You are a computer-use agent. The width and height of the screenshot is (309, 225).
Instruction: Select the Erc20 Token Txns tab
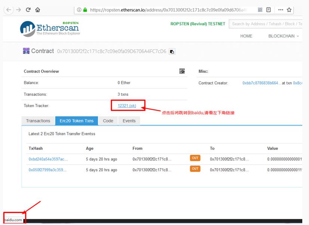coord(76,121)
